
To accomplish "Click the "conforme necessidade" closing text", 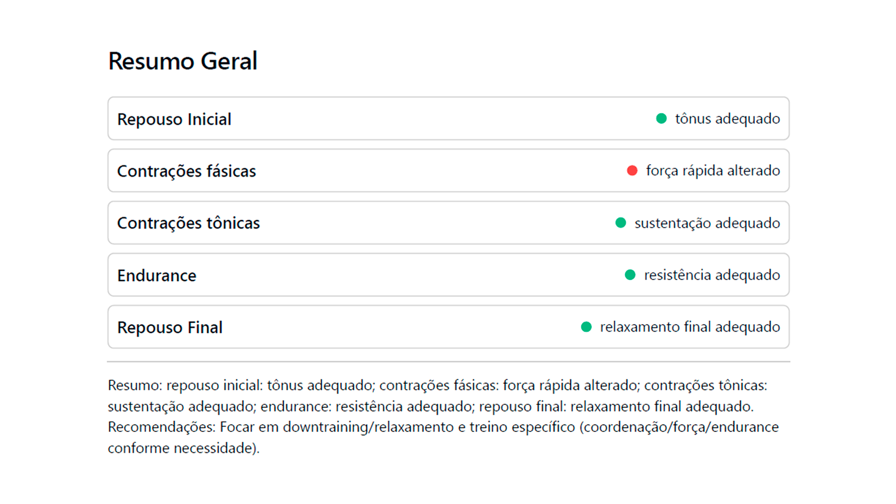I will point(183,448).
